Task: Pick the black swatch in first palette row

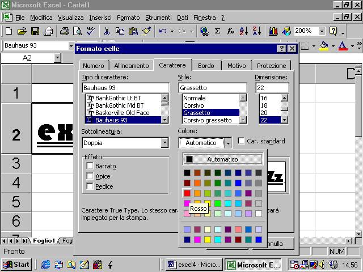Action: pyautogui.click(x=187, y=172)
